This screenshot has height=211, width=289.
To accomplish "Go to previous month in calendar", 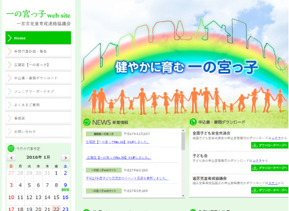I will 12,158.
